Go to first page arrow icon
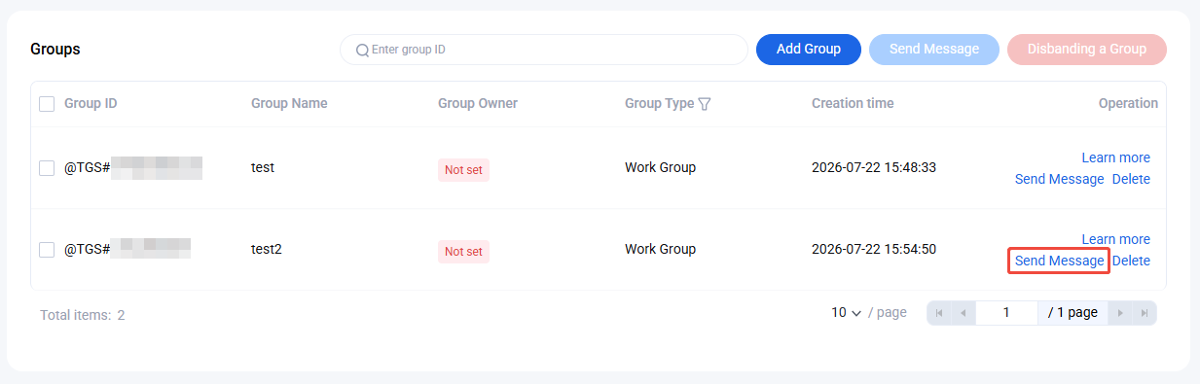 point(939,313)
